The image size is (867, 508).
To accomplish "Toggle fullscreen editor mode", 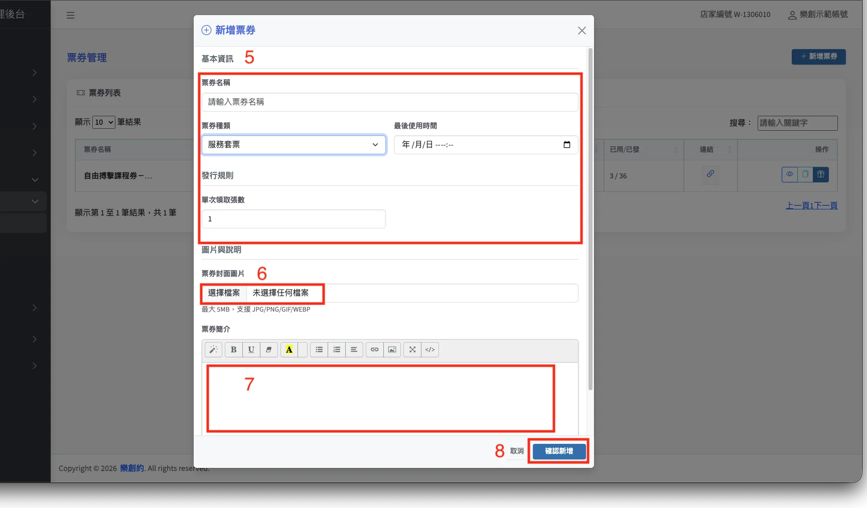I will click(x=412, y=350).
